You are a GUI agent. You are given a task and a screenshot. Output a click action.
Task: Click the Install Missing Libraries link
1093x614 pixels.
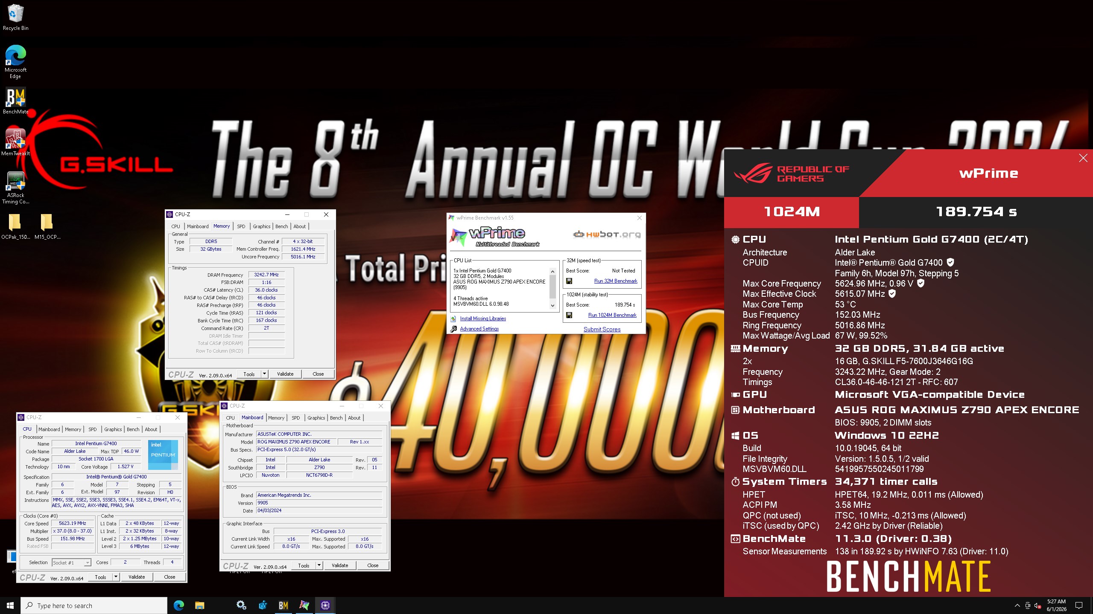(x=483, y=319)
